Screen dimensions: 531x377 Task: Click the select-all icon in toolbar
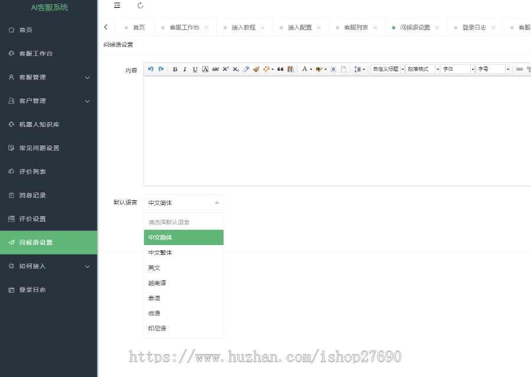(x=333, y=69)
